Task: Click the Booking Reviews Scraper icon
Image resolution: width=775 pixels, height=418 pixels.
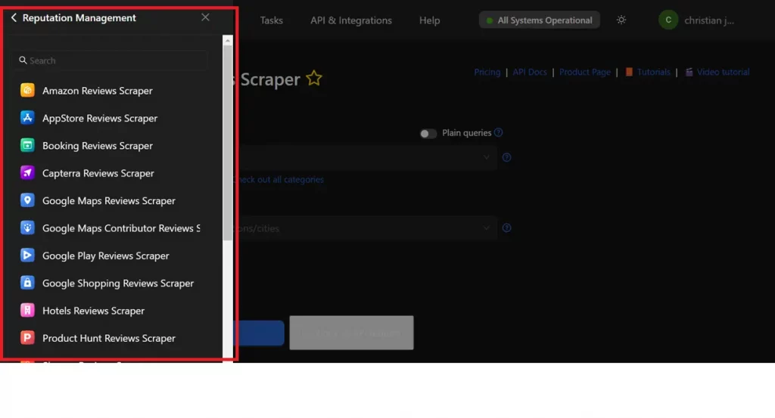Action: click(x=28, y=146)
